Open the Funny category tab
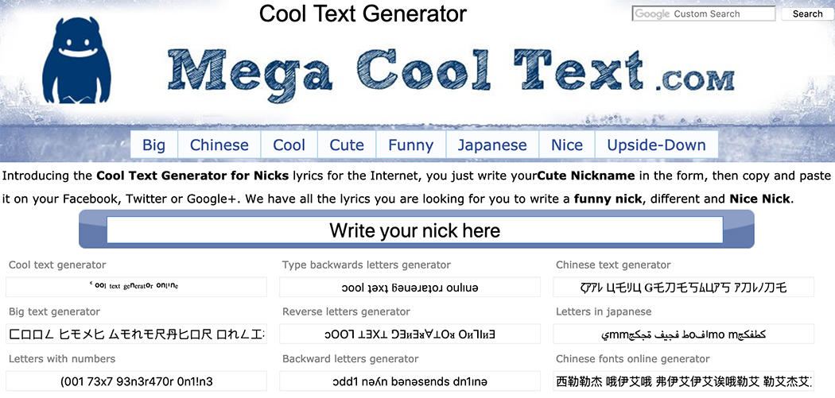The width and height of the screenshot is (835, 398). pyautogui.click(x=410, y=145)
